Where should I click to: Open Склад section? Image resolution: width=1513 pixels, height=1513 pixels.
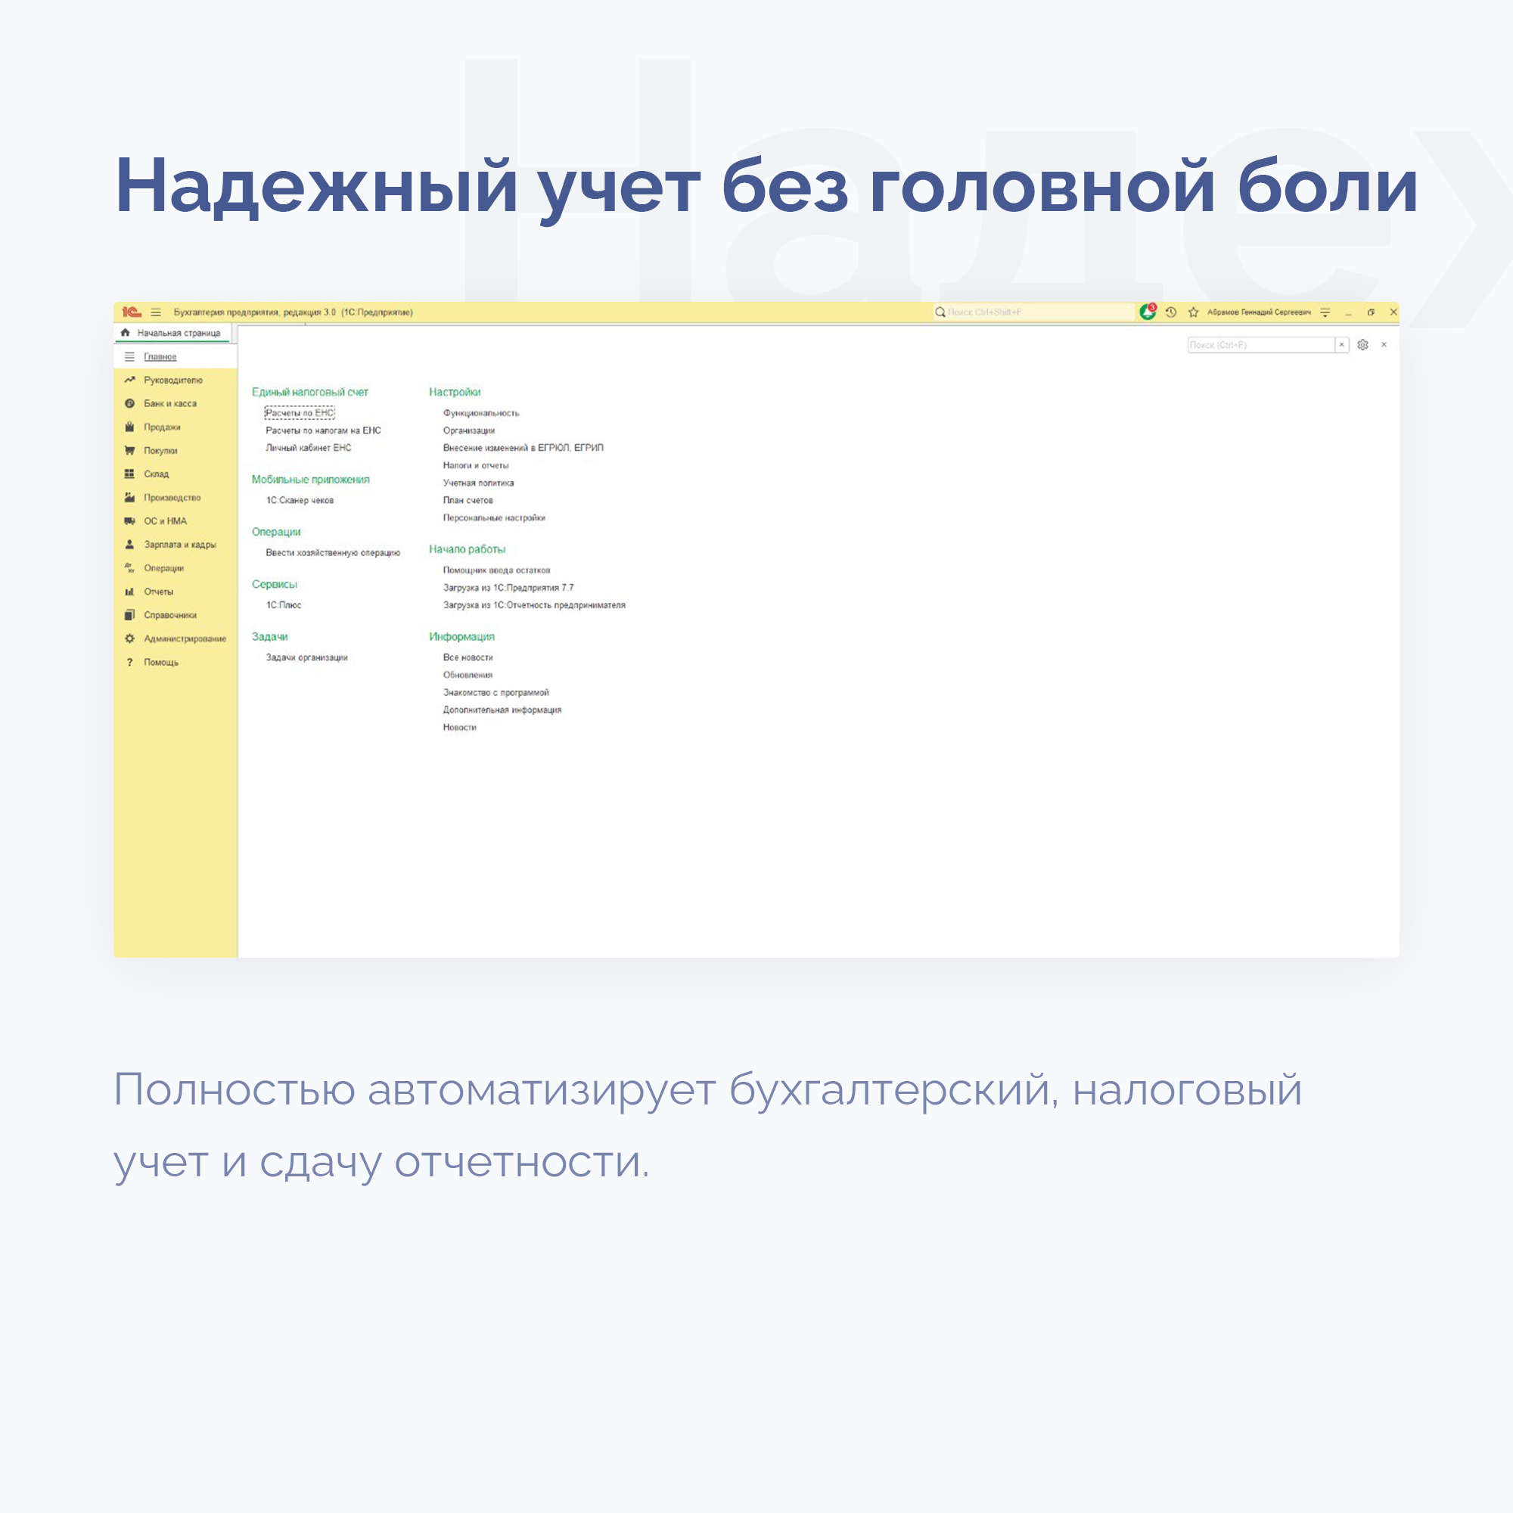[x=176, y=474]
